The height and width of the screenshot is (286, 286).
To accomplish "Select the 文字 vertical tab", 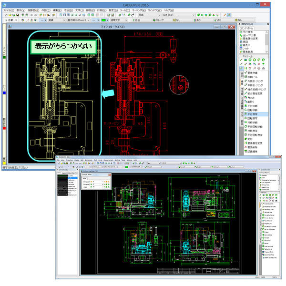I will pyautogui.click(x=241, y=115).
